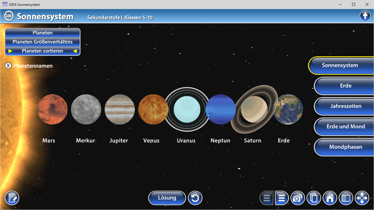The image size is (374, 210).
Task: Select Planeten sortieren menu entry
Action: pyautogui.click(x=43, y=51)
